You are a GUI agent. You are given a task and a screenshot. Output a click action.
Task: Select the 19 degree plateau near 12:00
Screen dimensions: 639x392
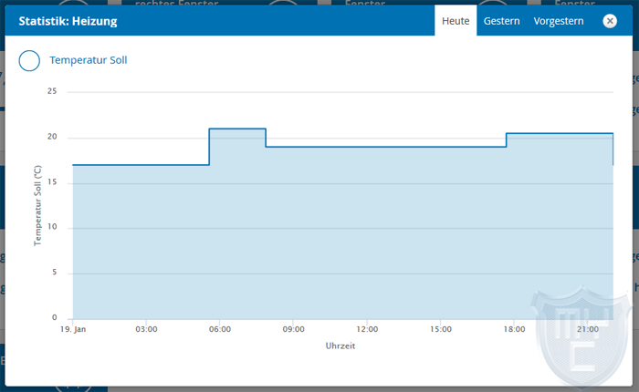(x=367, y=147)
